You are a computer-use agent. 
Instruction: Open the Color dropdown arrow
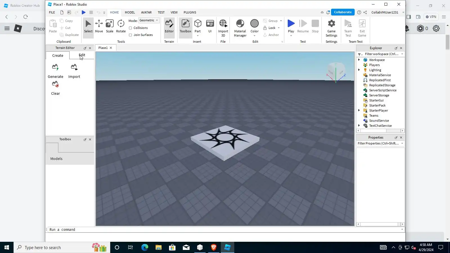(x=255, y=36)
